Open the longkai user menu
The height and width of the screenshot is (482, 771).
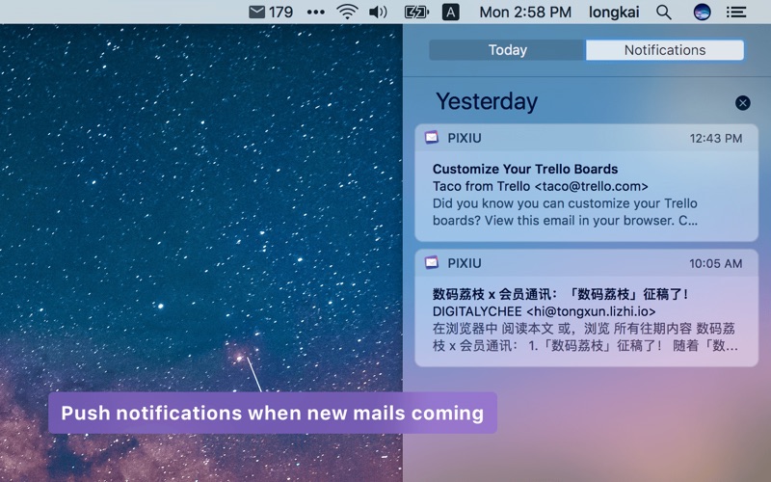614,12
